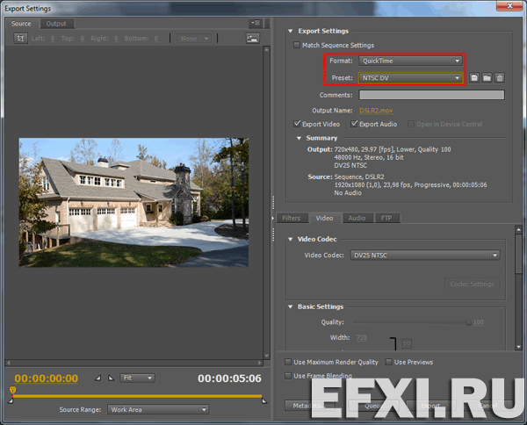
Task: Uncheck the Export Audio checkbox
Action: tap(354, 124)
